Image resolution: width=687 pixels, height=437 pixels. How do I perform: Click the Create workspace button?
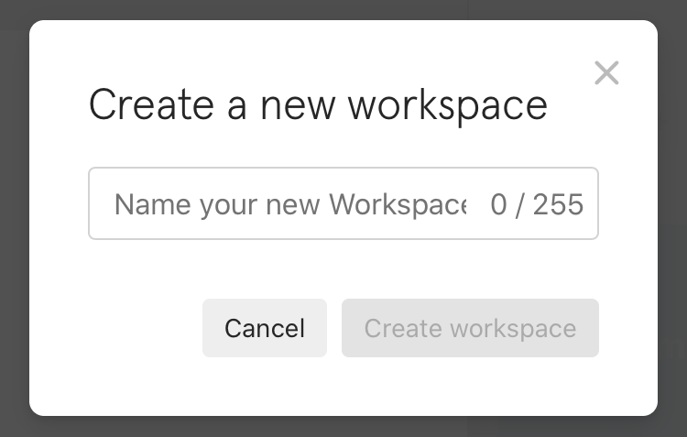click(x=470, y=328)
